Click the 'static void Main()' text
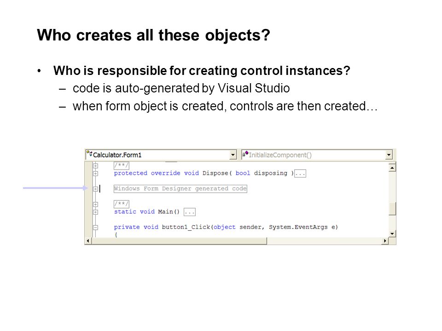 (146, 211)
